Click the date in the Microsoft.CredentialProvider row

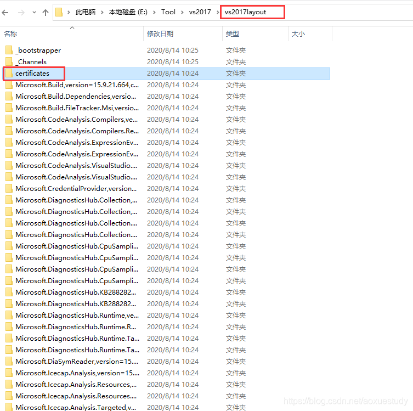[173, 189]
